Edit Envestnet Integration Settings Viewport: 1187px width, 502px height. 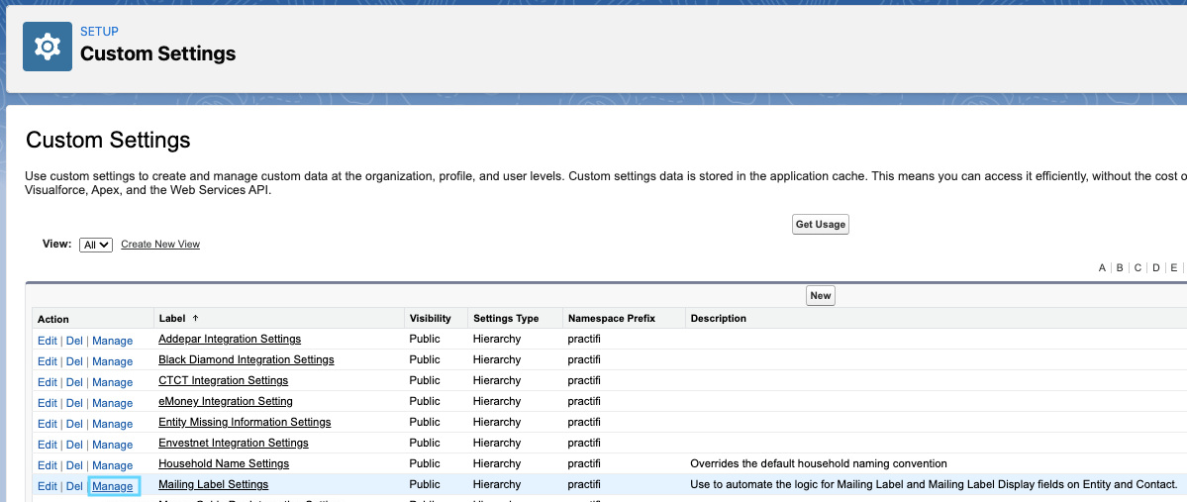(x=47, y=445)
